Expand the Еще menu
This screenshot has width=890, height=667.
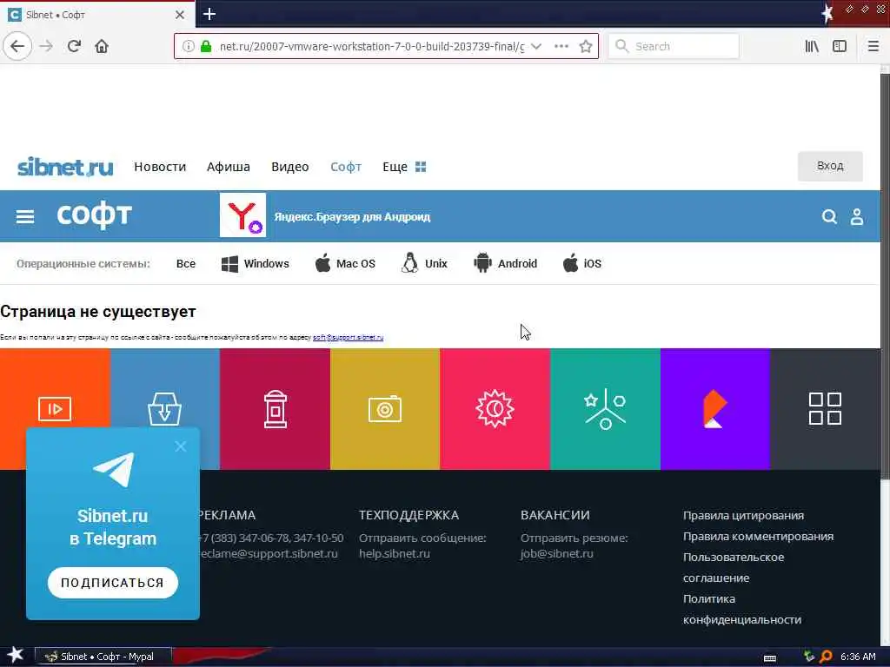[x=404, y=167]
